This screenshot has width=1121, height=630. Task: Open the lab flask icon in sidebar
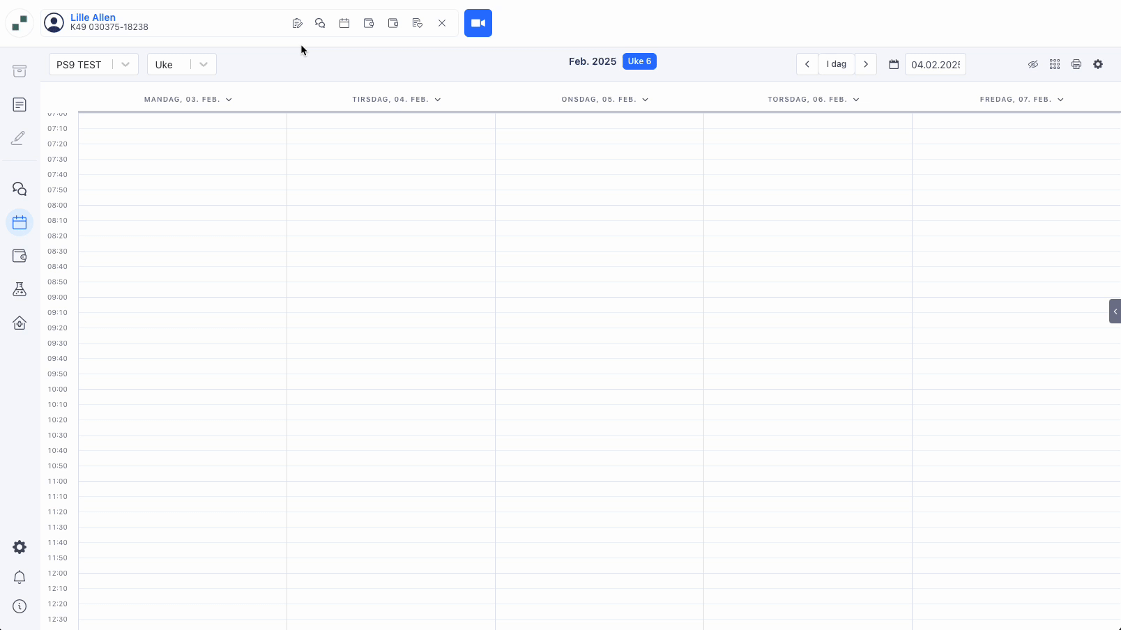click(x=20, y=289)
